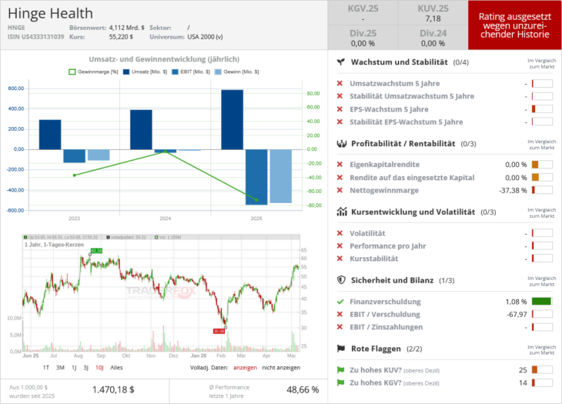Click the Börsenwert value 4,112 Mrd. $
The image size is (562, 404).
[127, 28]
